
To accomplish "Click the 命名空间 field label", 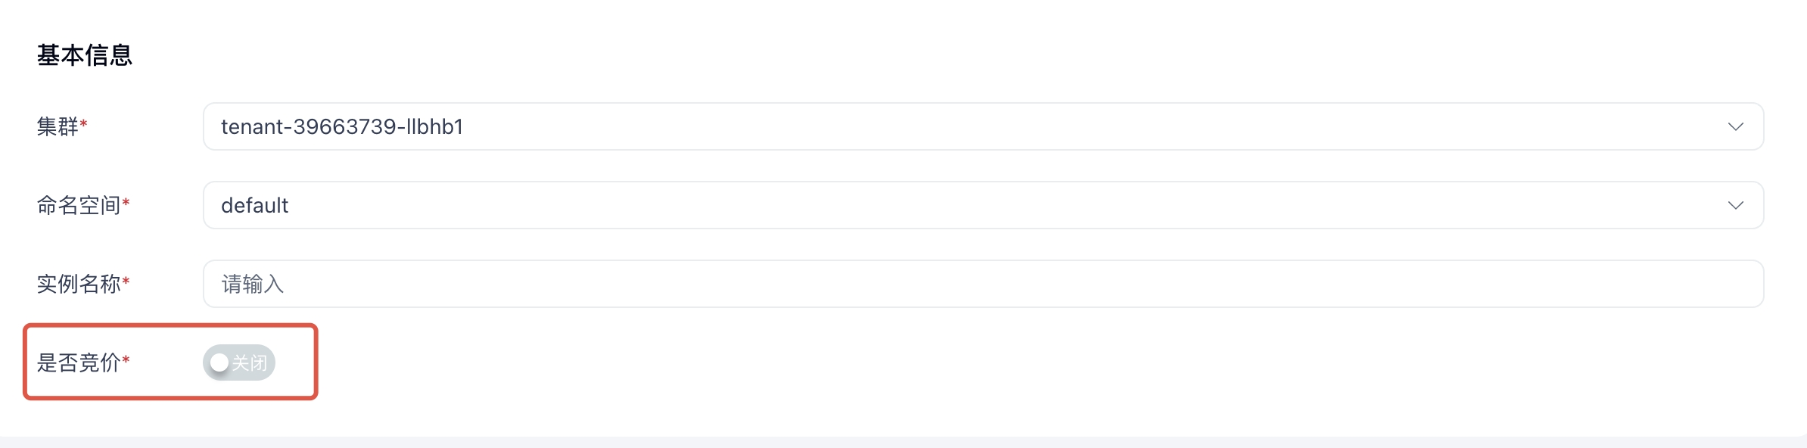I will pos(79,205).
